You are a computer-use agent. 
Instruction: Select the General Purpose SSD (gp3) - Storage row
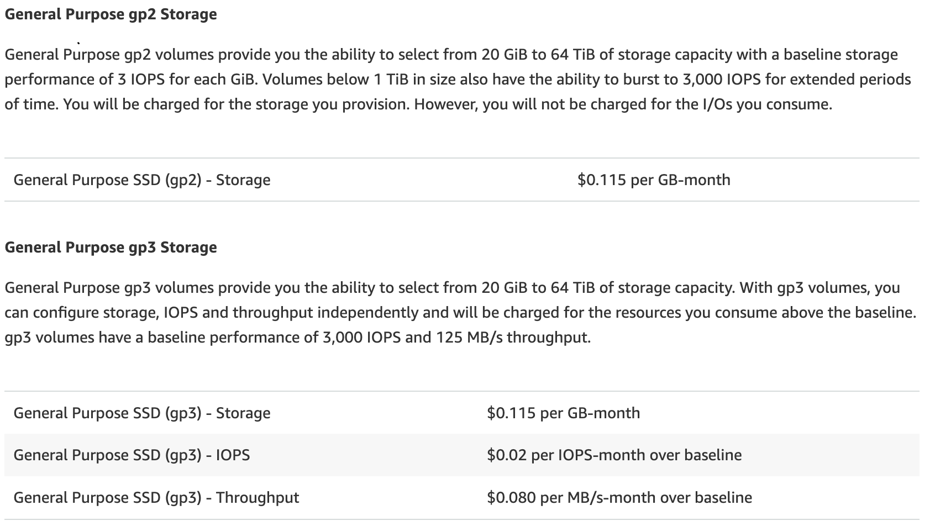pyautogui.click(x=462, y=413)
